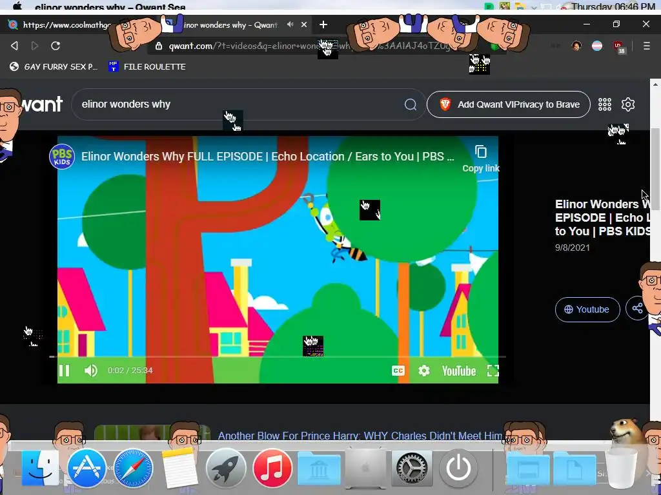This screenshot has height=495, width=661.
Task: Open the news thumbnail beside Prince Harry link
Action: 152,432
